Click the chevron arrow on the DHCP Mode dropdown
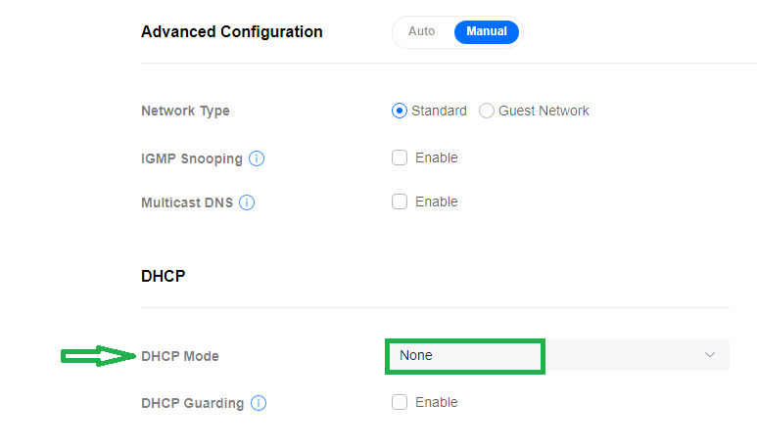 click(x=710, y=355)
